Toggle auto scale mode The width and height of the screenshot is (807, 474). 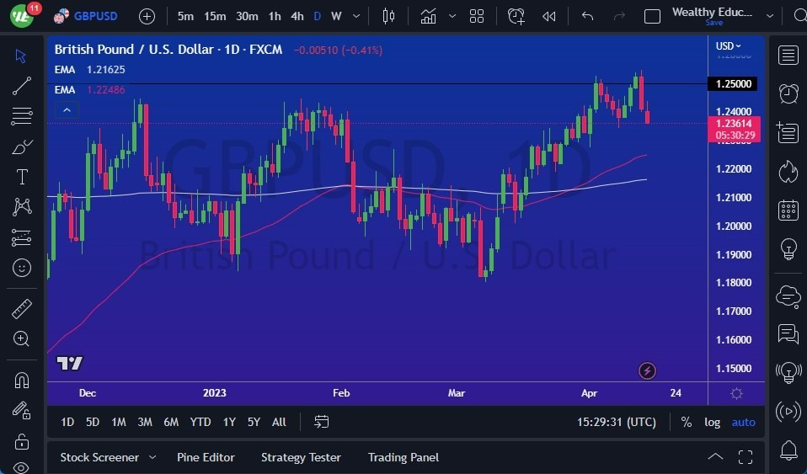tap(743, 422)
